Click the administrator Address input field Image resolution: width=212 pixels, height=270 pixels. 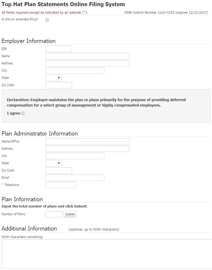point(87,148)
